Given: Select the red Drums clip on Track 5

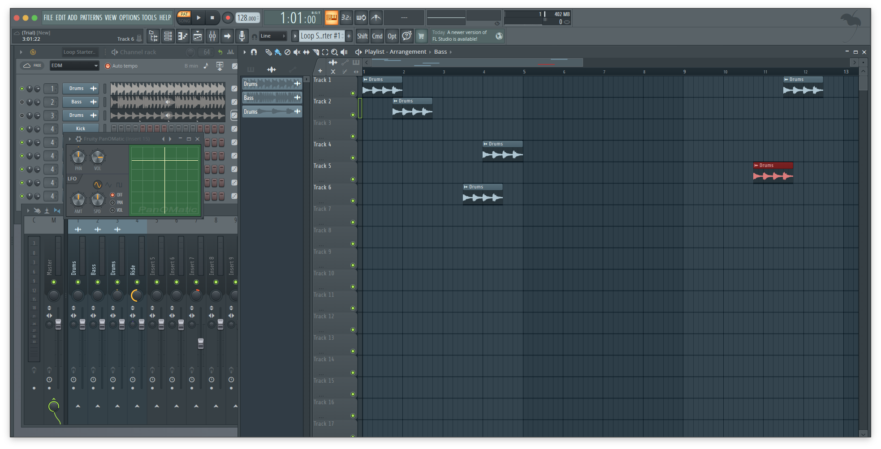Looking at the screenshot, I should click(x=773, y=172).
